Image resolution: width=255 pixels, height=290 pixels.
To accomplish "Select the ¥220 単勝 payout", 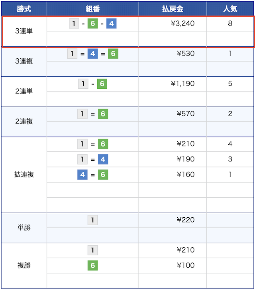I will point(186,220).
